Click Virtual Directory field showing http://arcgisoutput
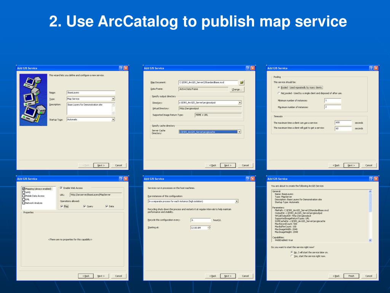390x293 pixels. (x=210, y=109)
